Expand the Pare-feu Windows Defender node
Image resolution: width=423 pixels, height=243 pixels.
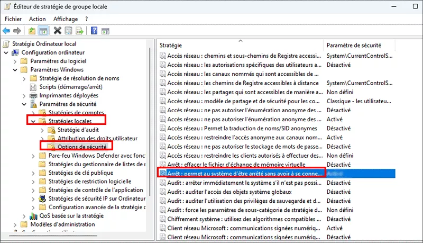(x=33, y=156)
